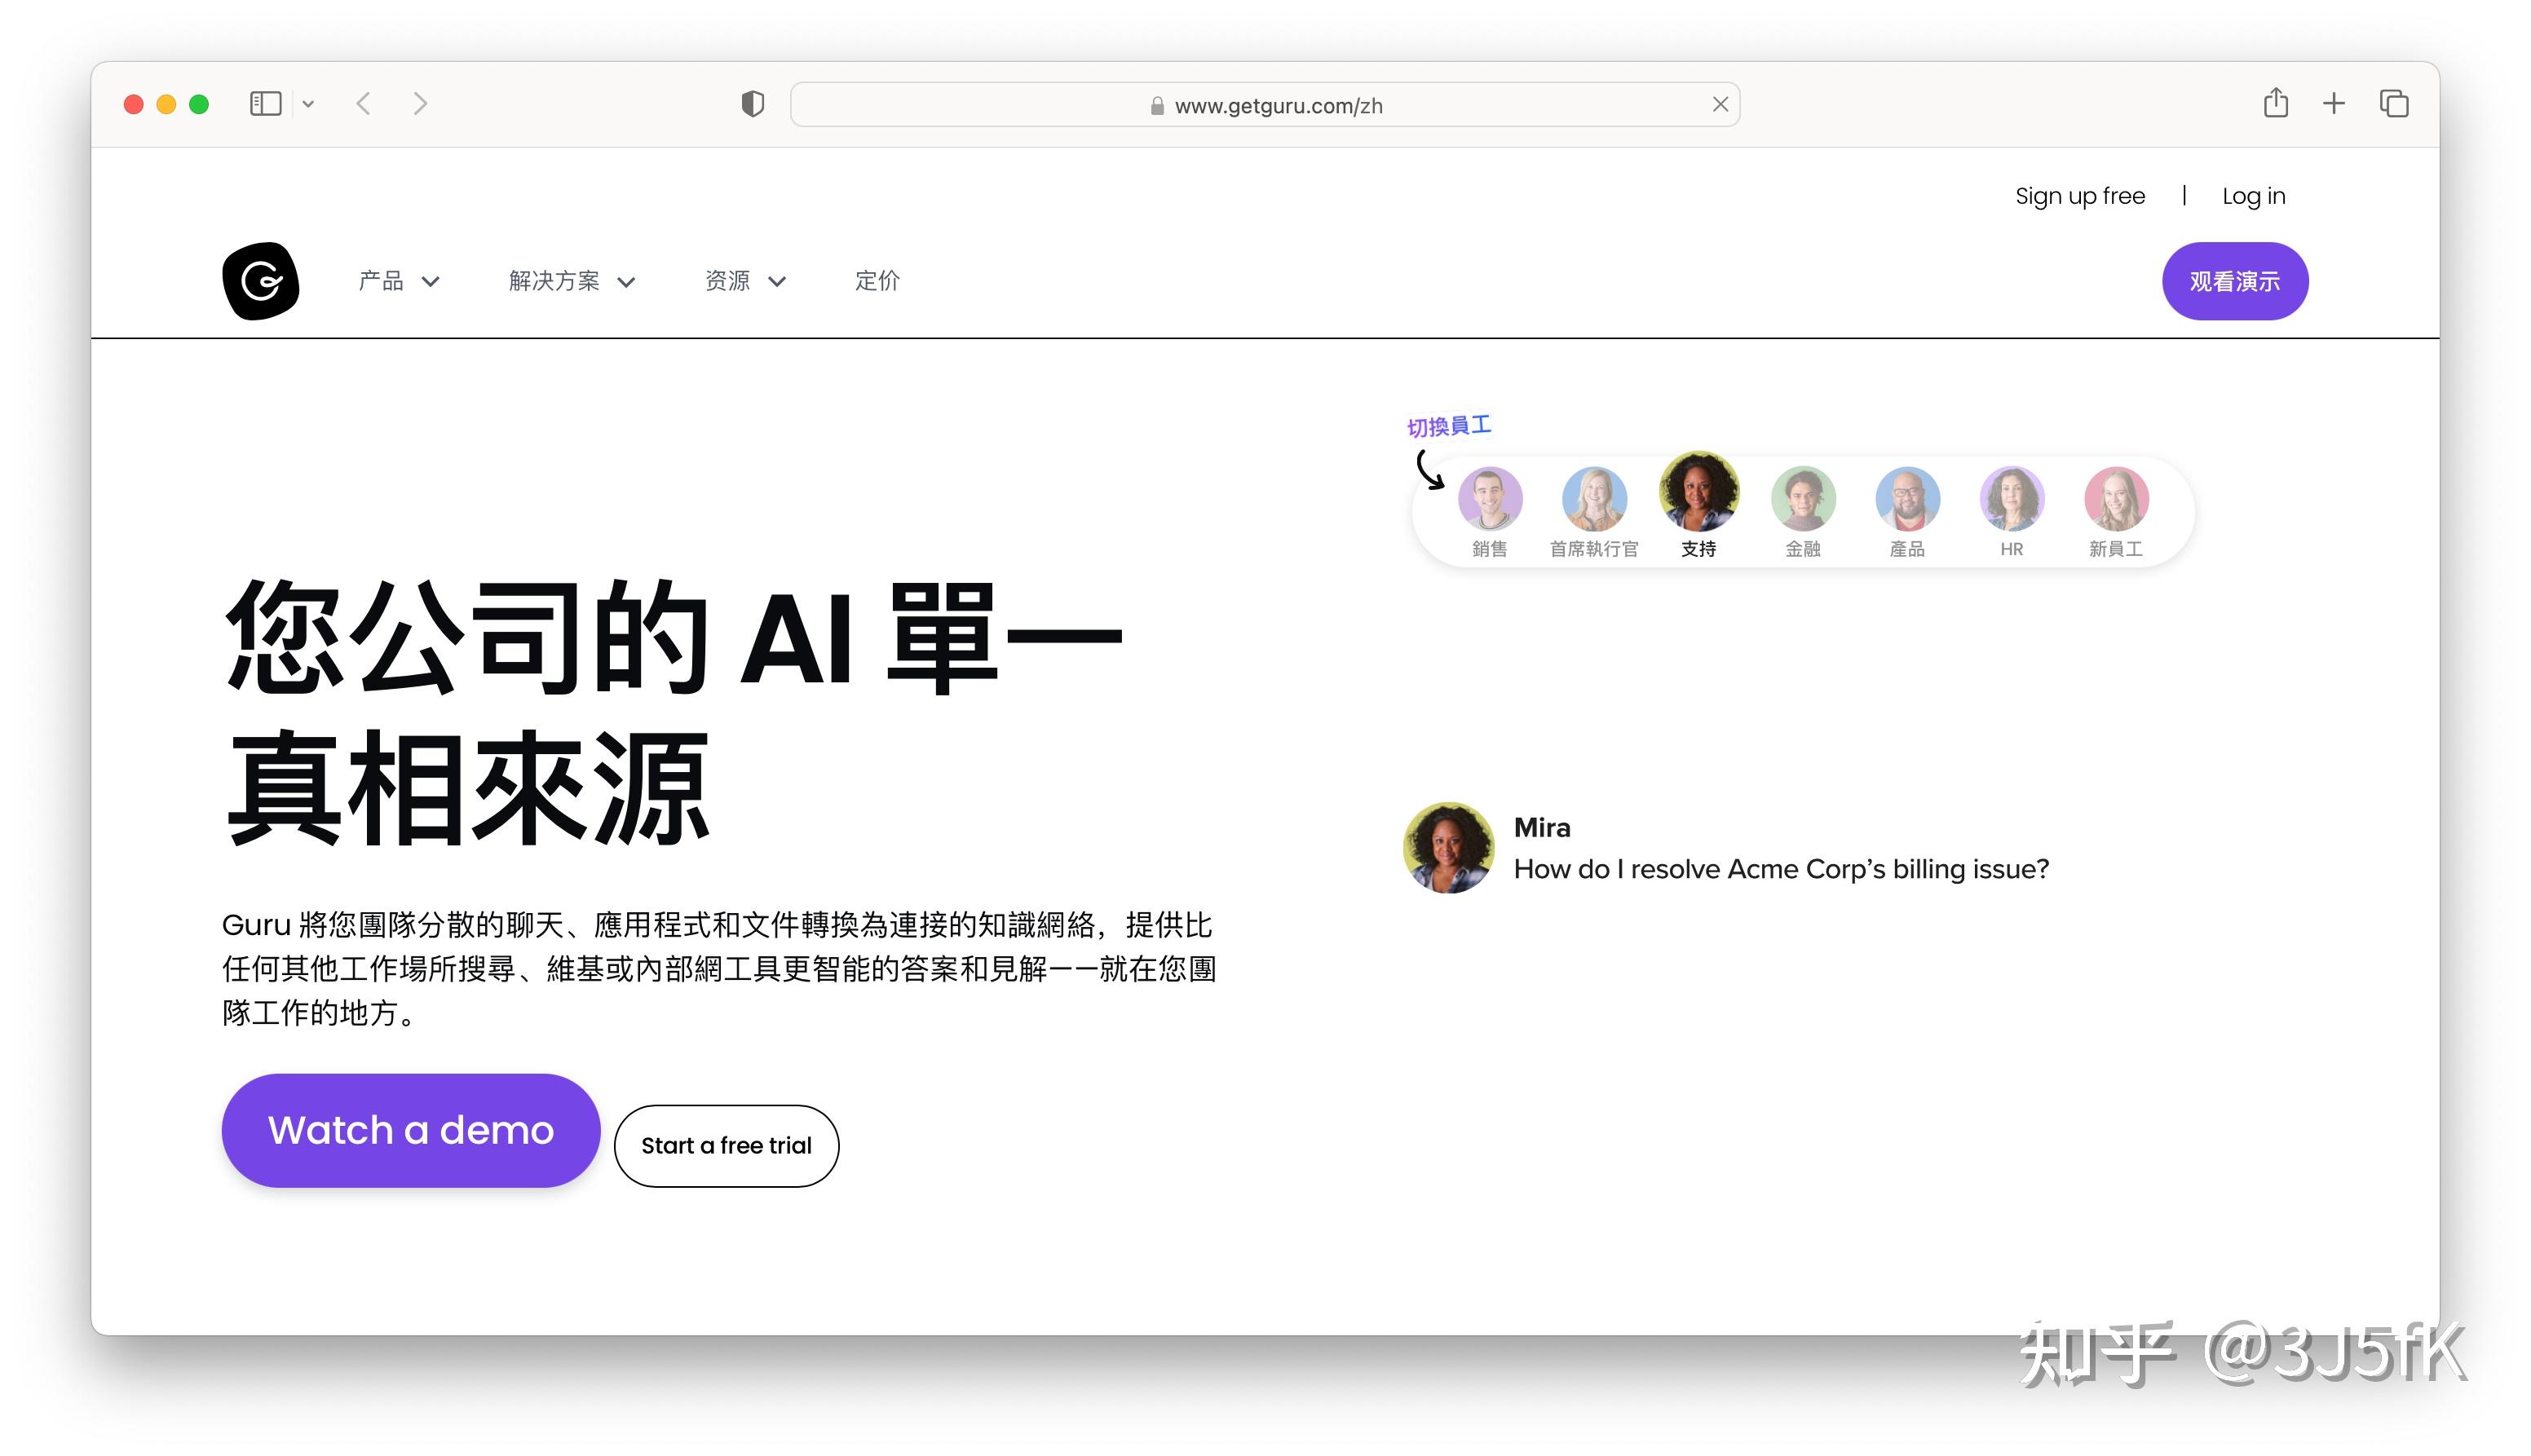This screenshot has height=1456, width=2531.
Task: Click the Log in link
Action: click(x=2253, y=196)
